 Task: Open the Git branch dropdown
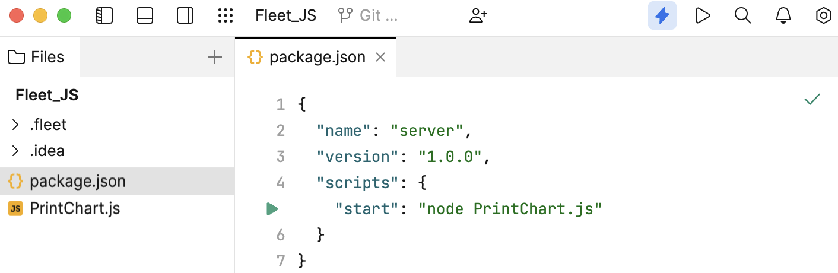click(368, 16)
